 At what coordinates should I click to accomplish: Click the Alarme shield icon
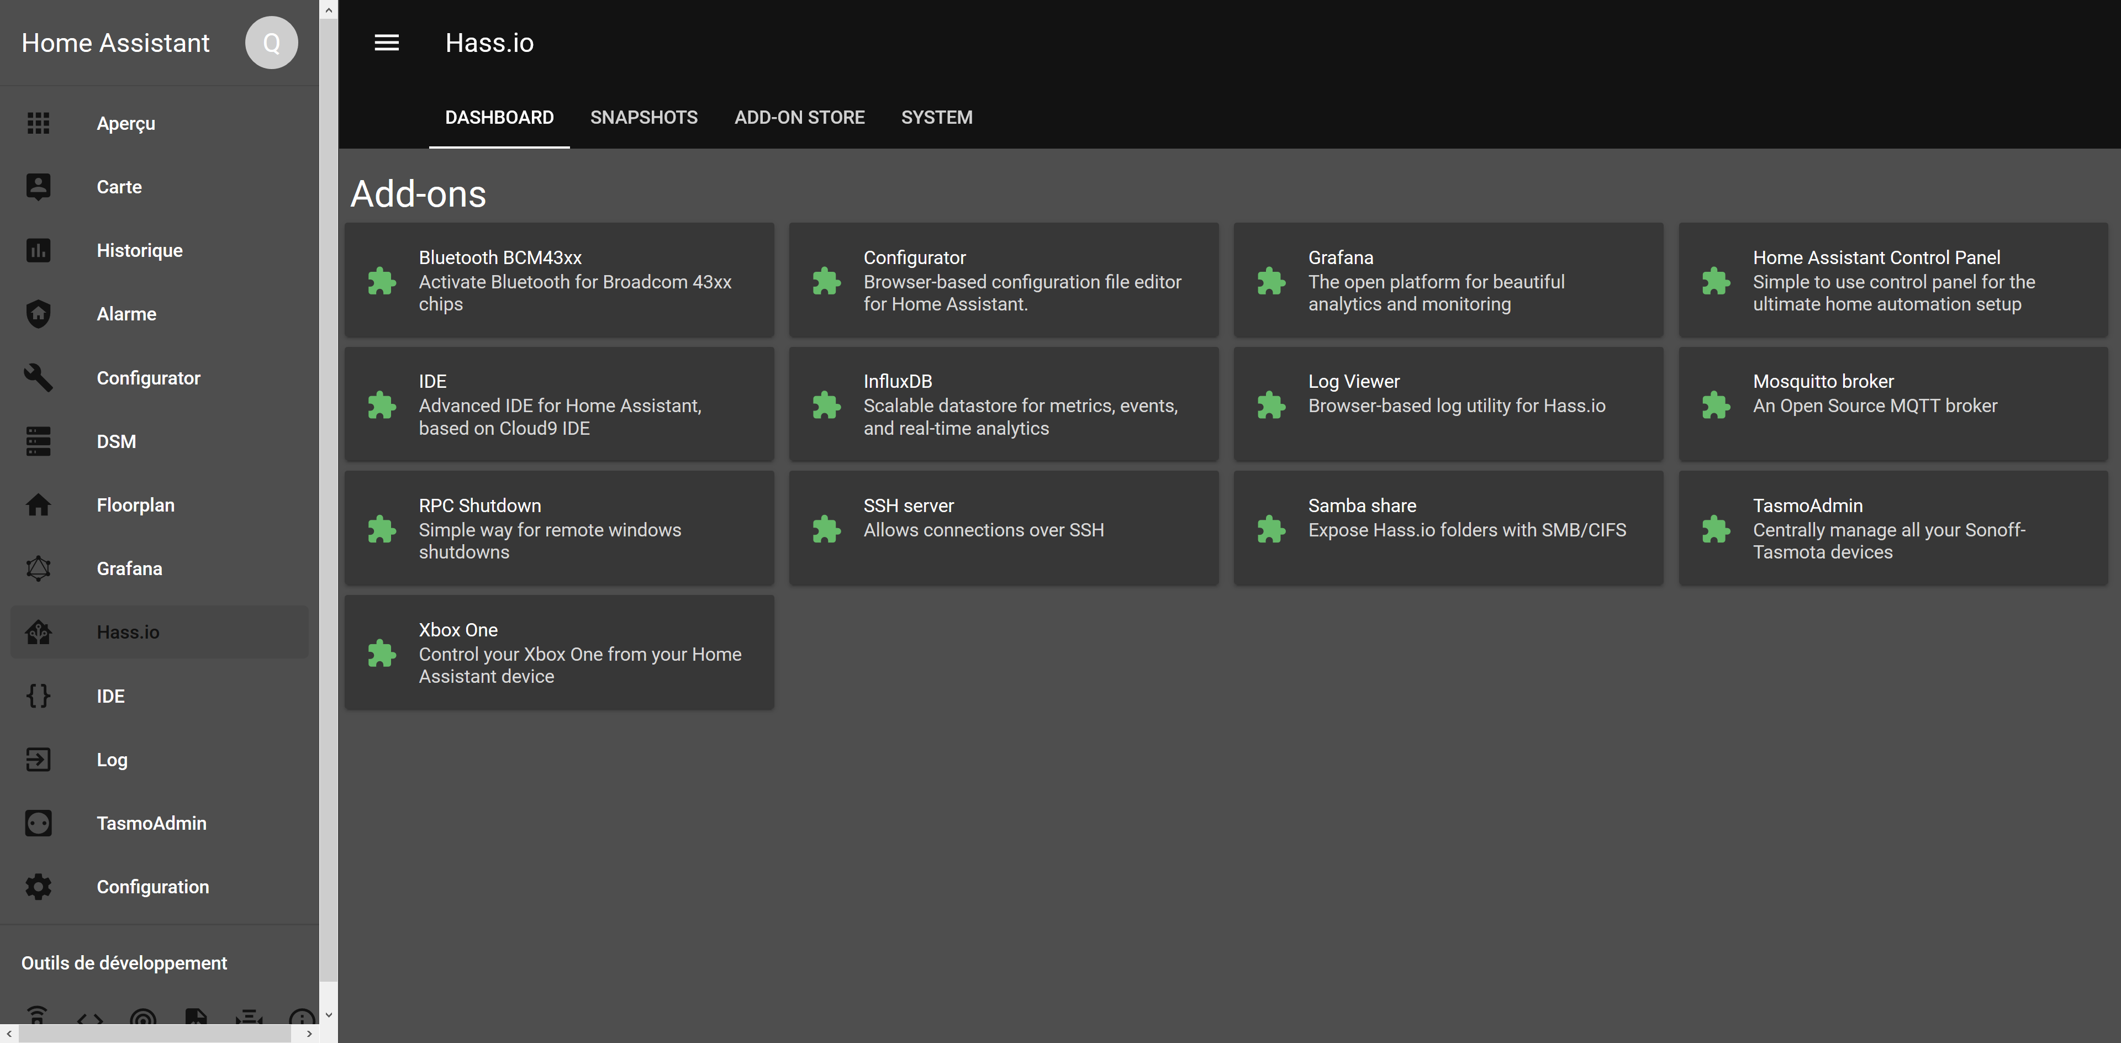tap(38, 314)
